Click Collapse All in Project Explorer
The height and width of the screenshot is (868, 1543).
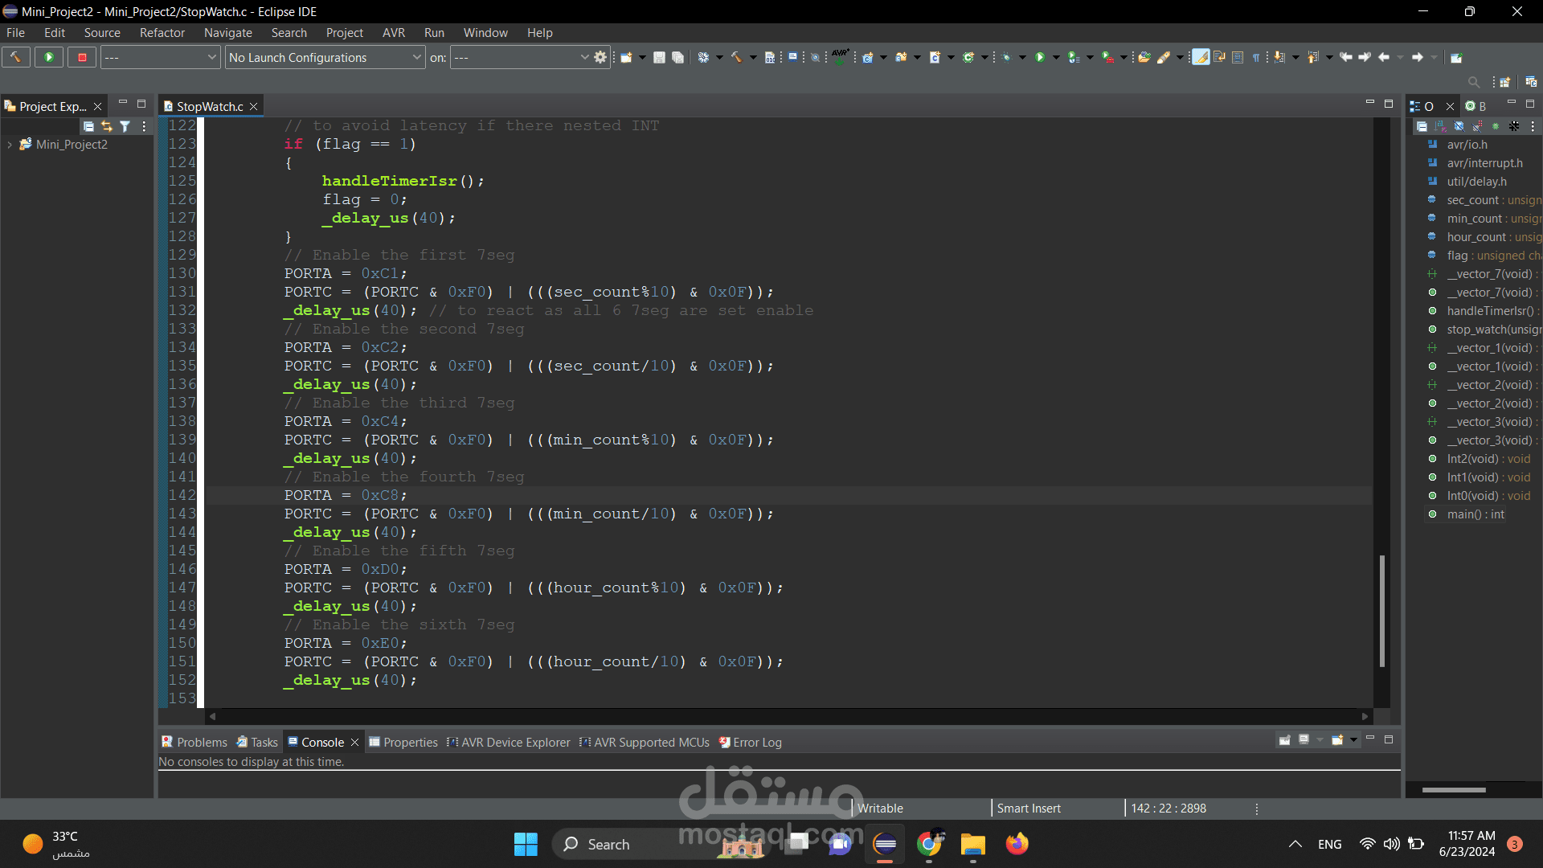pyautogui.click(x=88, y=126)
